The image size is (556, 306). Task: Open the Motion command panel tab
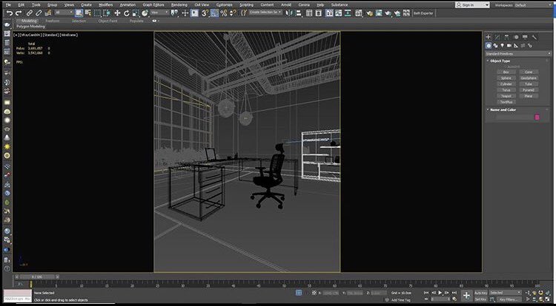516,37
